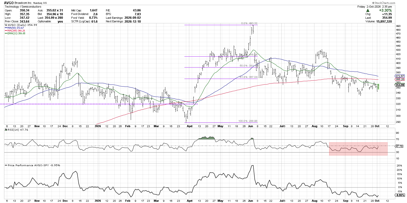Screen dimensions: 407x203
Task: Click the Broadcom Inc. company name
Action: pos(23,3)
